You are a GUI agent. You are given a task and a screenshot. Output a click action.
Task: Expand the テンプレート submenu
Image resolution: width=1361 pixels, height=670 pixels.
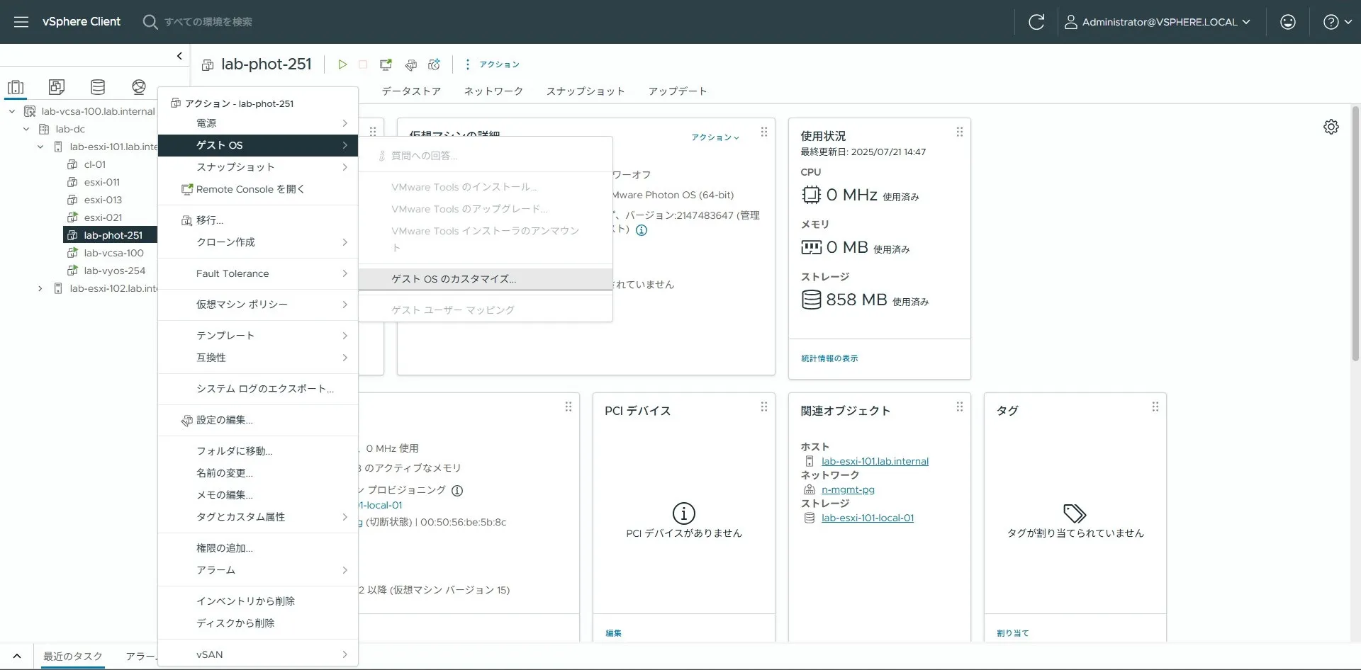[258, 336]
